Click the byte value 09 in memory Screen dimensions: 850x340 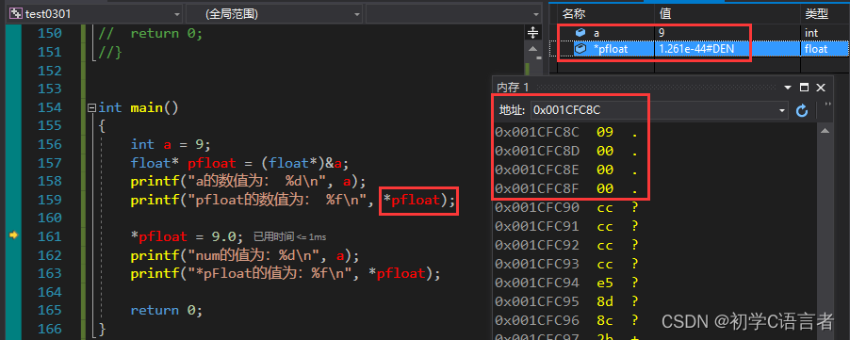(x=605, y=132)
